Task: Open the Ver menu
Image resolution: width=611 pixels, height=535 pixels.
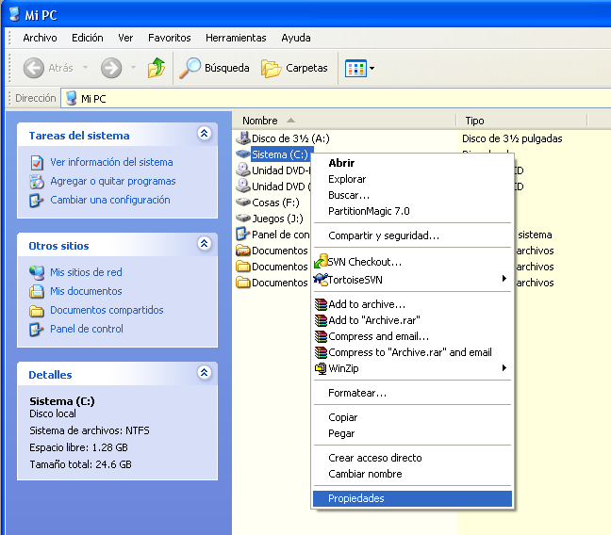Action: coord(125,38)
